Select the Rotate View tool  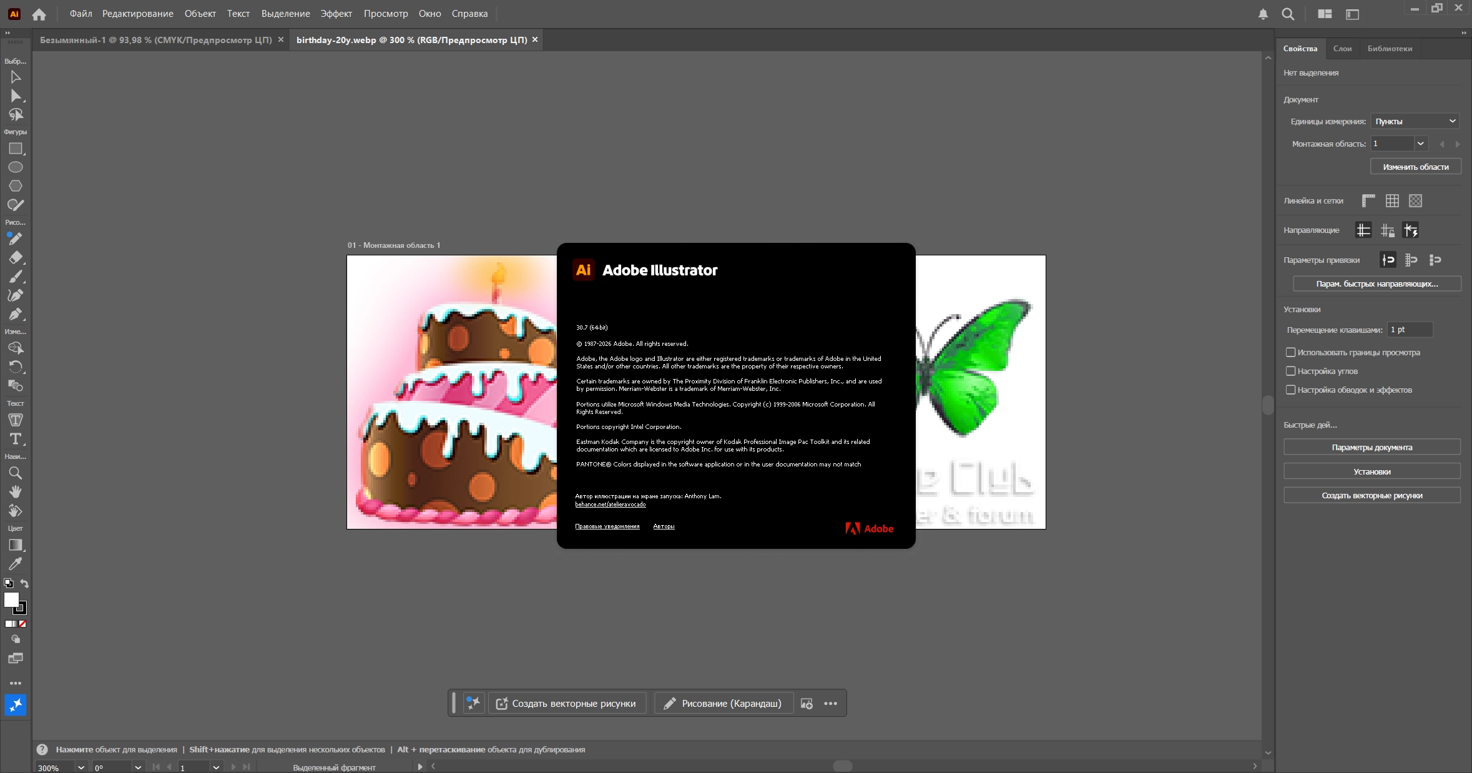click(16, 510)
